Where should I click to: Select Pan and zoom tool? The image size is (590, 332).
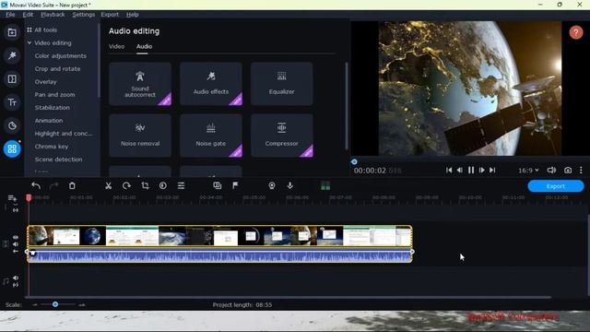coord(54,94)
